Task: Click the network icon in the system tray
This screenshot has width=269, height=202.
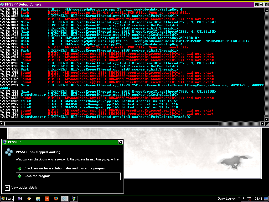Action: [249, 199]
